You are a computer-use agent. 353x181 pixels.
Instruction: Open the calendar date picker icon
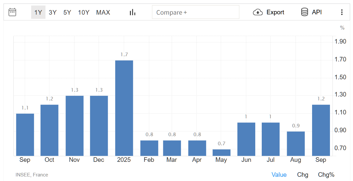click(12, 12)
